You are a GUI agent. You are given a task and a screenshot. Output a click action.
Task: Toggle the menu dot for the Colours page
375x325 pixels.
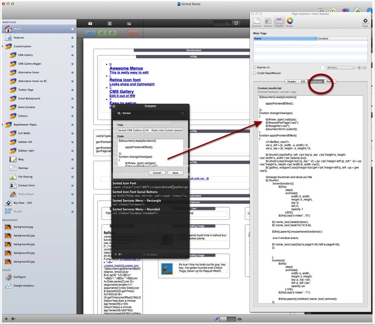tap(72, 116)
